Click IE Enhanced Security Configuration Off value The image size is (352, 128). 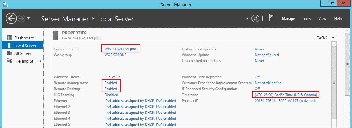(x=257, y=89)
